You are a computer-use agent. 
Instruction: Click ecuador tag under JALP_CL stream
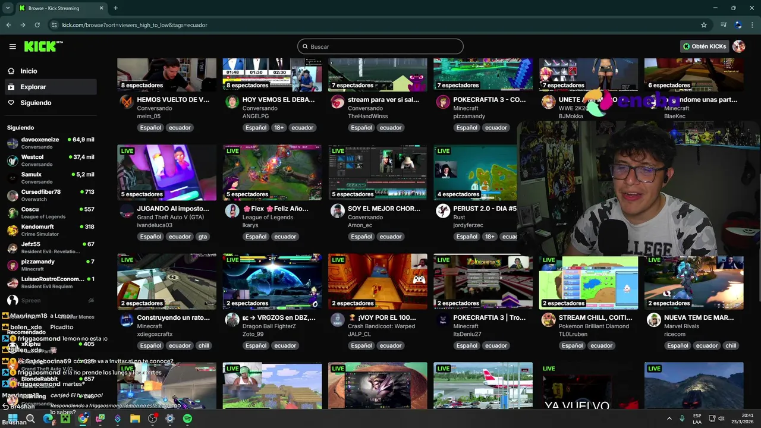pyautogui.click(x=391, y=345)
